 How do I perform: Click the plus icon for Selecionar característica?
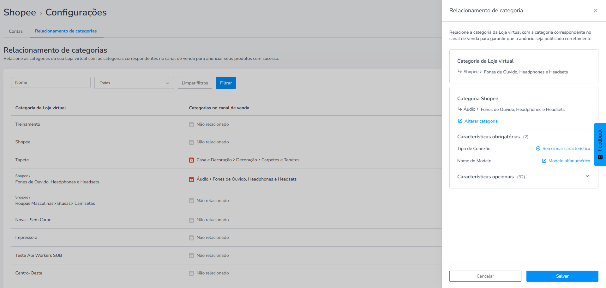tap(538, 148)
